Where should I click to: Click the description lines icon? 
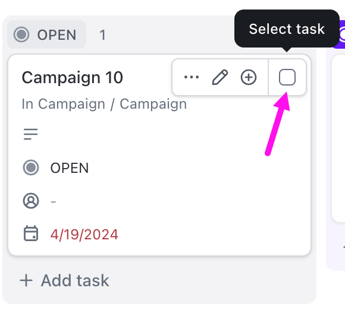click(x=30, y=134)
